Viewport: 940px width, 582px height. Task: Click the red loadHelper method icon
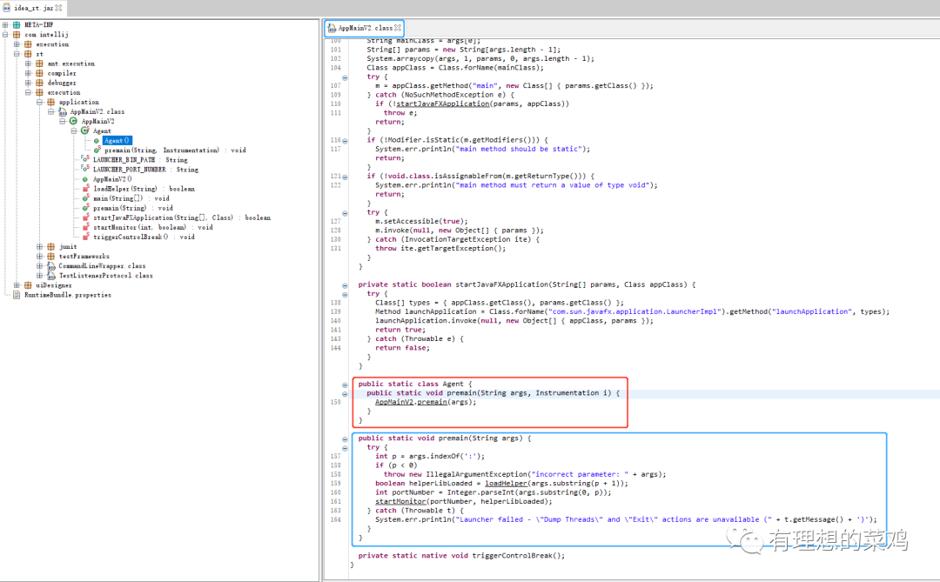[84, 189]
